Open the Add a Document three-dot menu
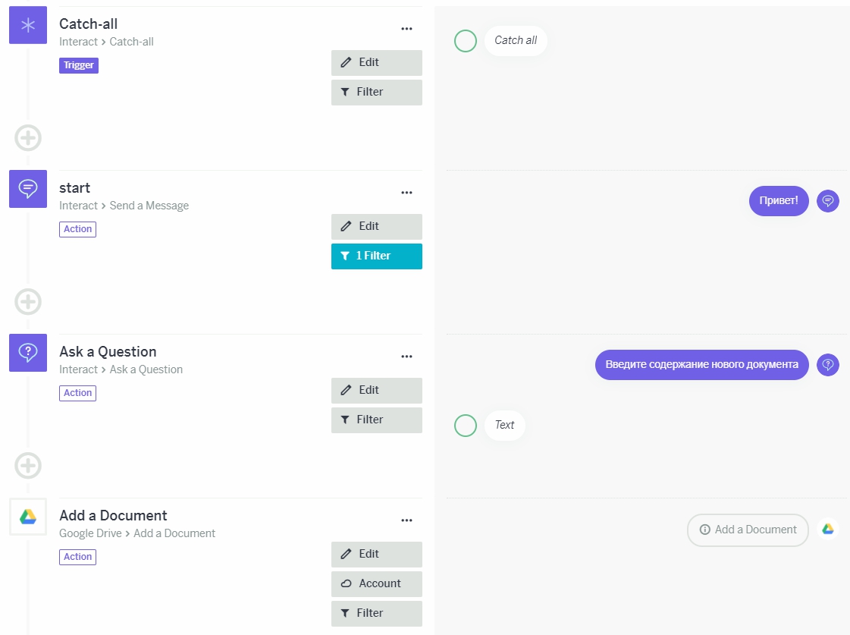Image resolution: width=850 pixels, height=635 pixels. [406, 520]
